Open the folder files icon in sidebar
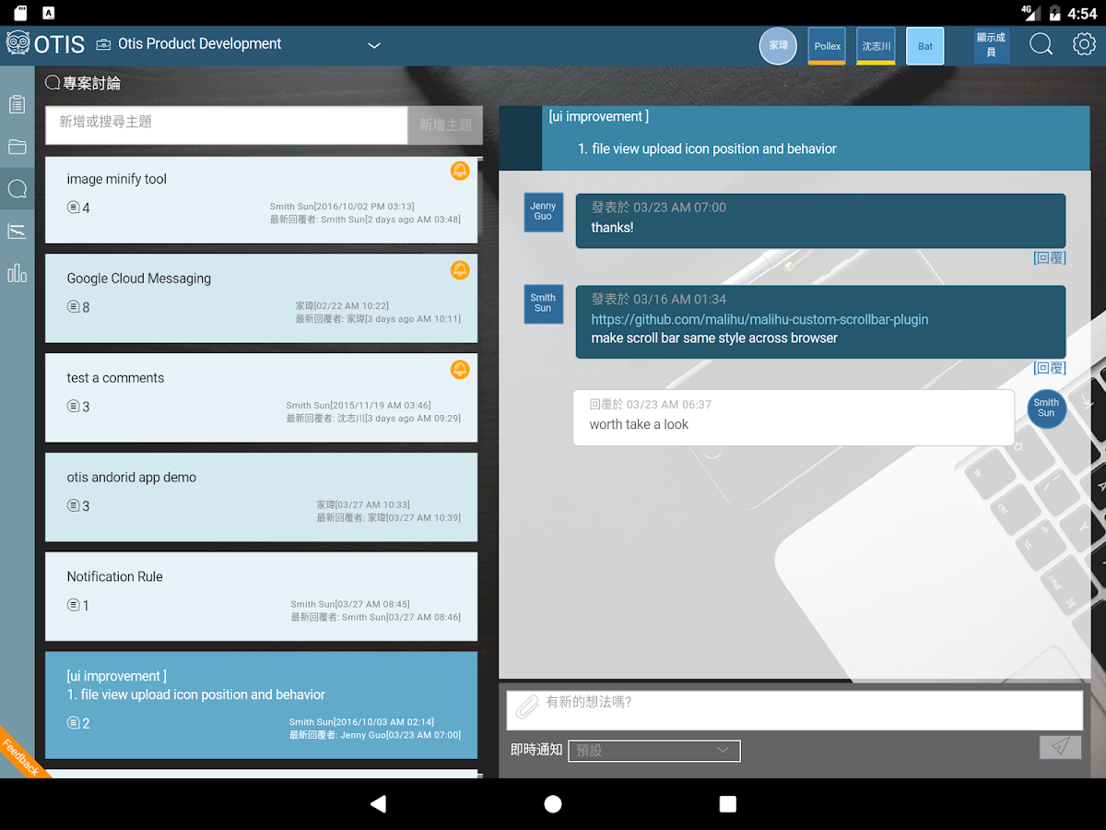Screen dimensions: 1106x830 click(17, 147)
